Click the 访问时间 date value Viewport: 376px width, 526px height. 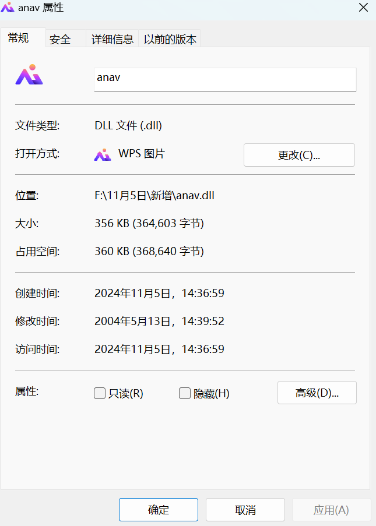tap(160, 350)
